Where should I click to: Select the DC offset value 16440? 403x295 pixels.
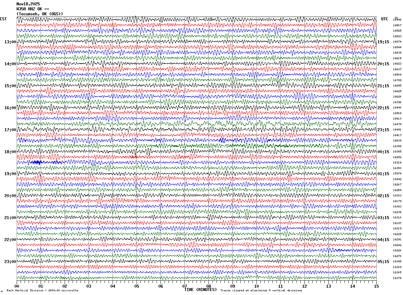pos(397,108)
